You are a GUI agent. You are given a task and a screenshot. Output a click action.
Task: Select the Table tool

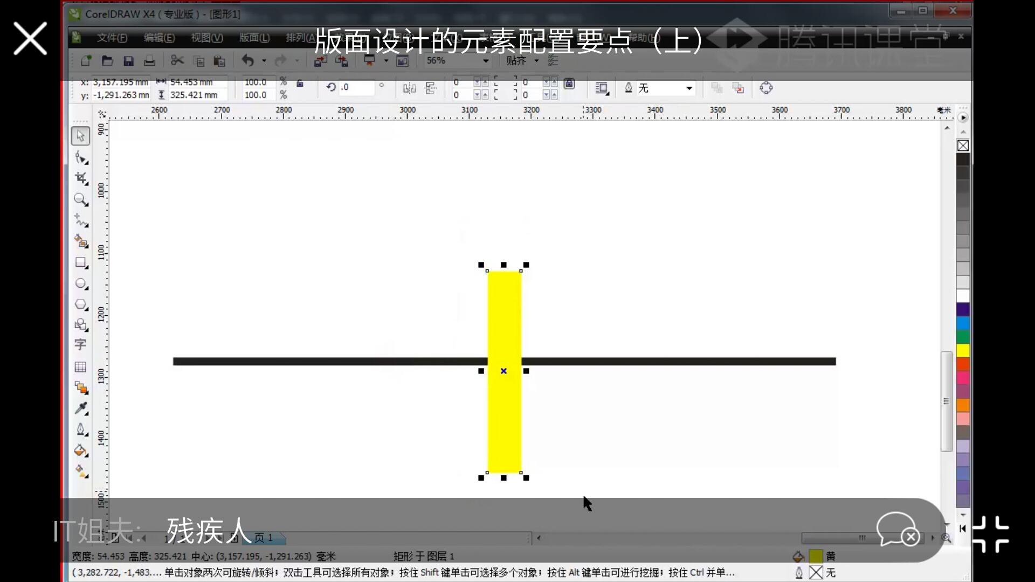(81, 367)
